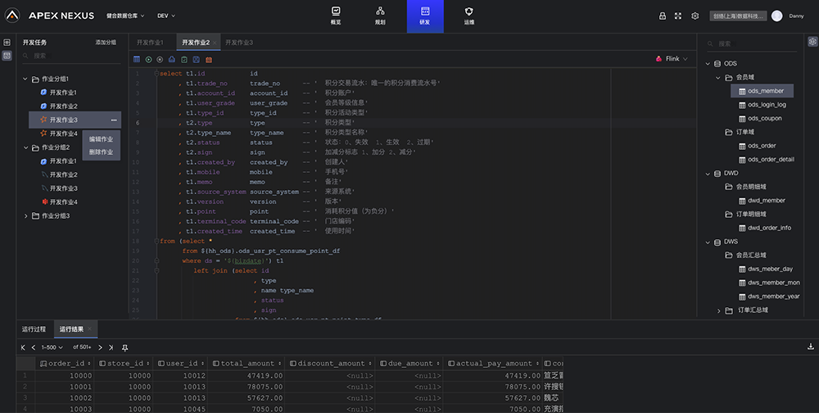Enter fullscreen using the expand icon

click(678, 16)
